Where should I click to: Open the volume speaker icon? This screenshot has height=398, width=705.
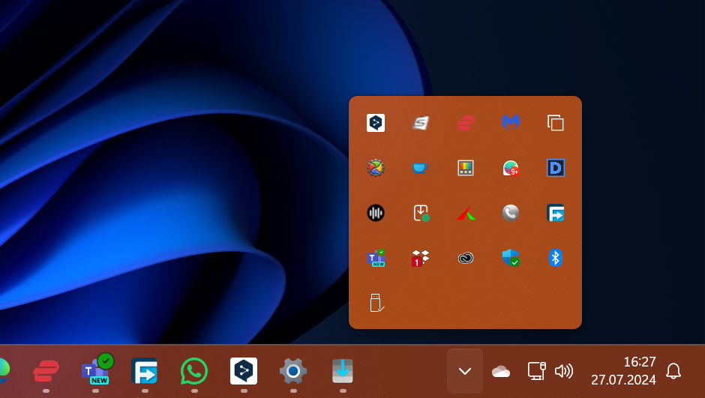(x=564, y=371)
